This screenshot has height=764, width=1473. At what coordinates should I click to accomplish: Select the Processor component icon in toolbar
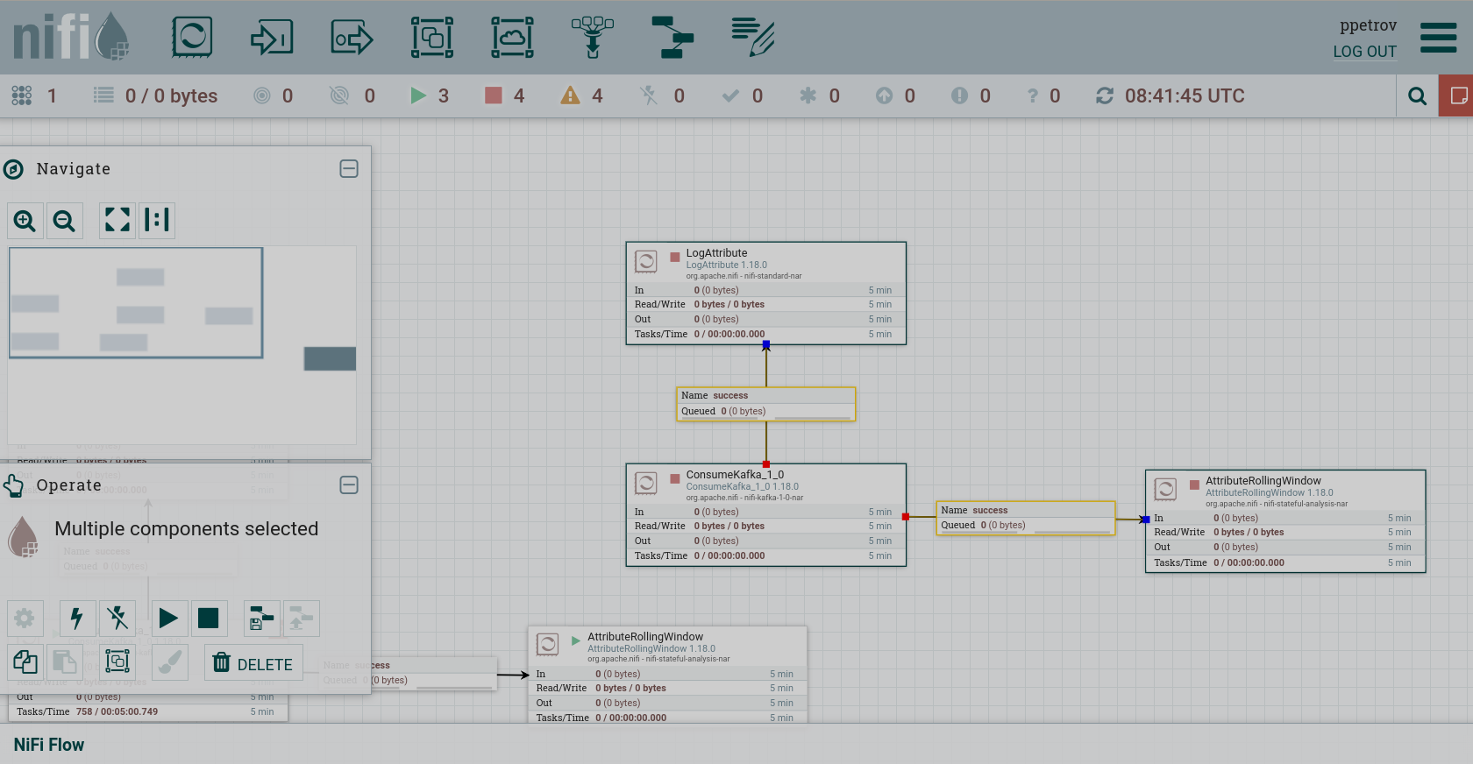pyautogui.click(x=192, y=38)
